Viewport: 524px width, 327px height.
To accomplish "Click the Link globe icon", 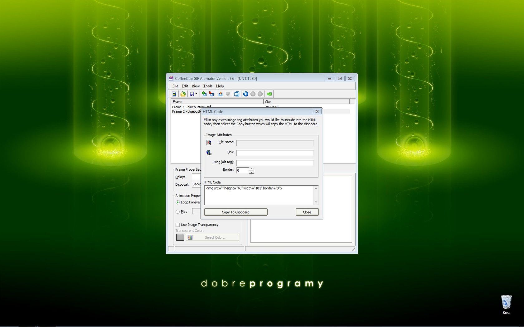I will [209, 153].
